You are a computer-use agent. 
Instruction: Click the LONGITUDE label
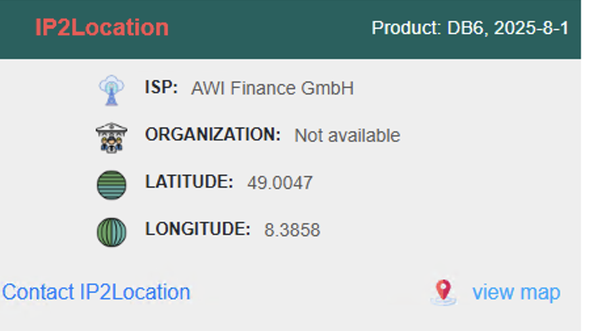[197, 229]
